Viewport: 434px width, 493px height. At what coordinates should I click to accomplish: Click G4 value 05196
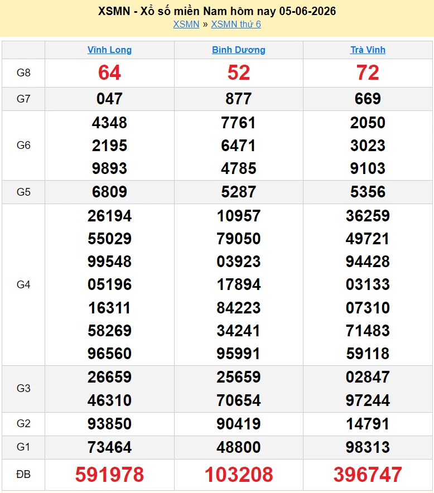point(109,284)
